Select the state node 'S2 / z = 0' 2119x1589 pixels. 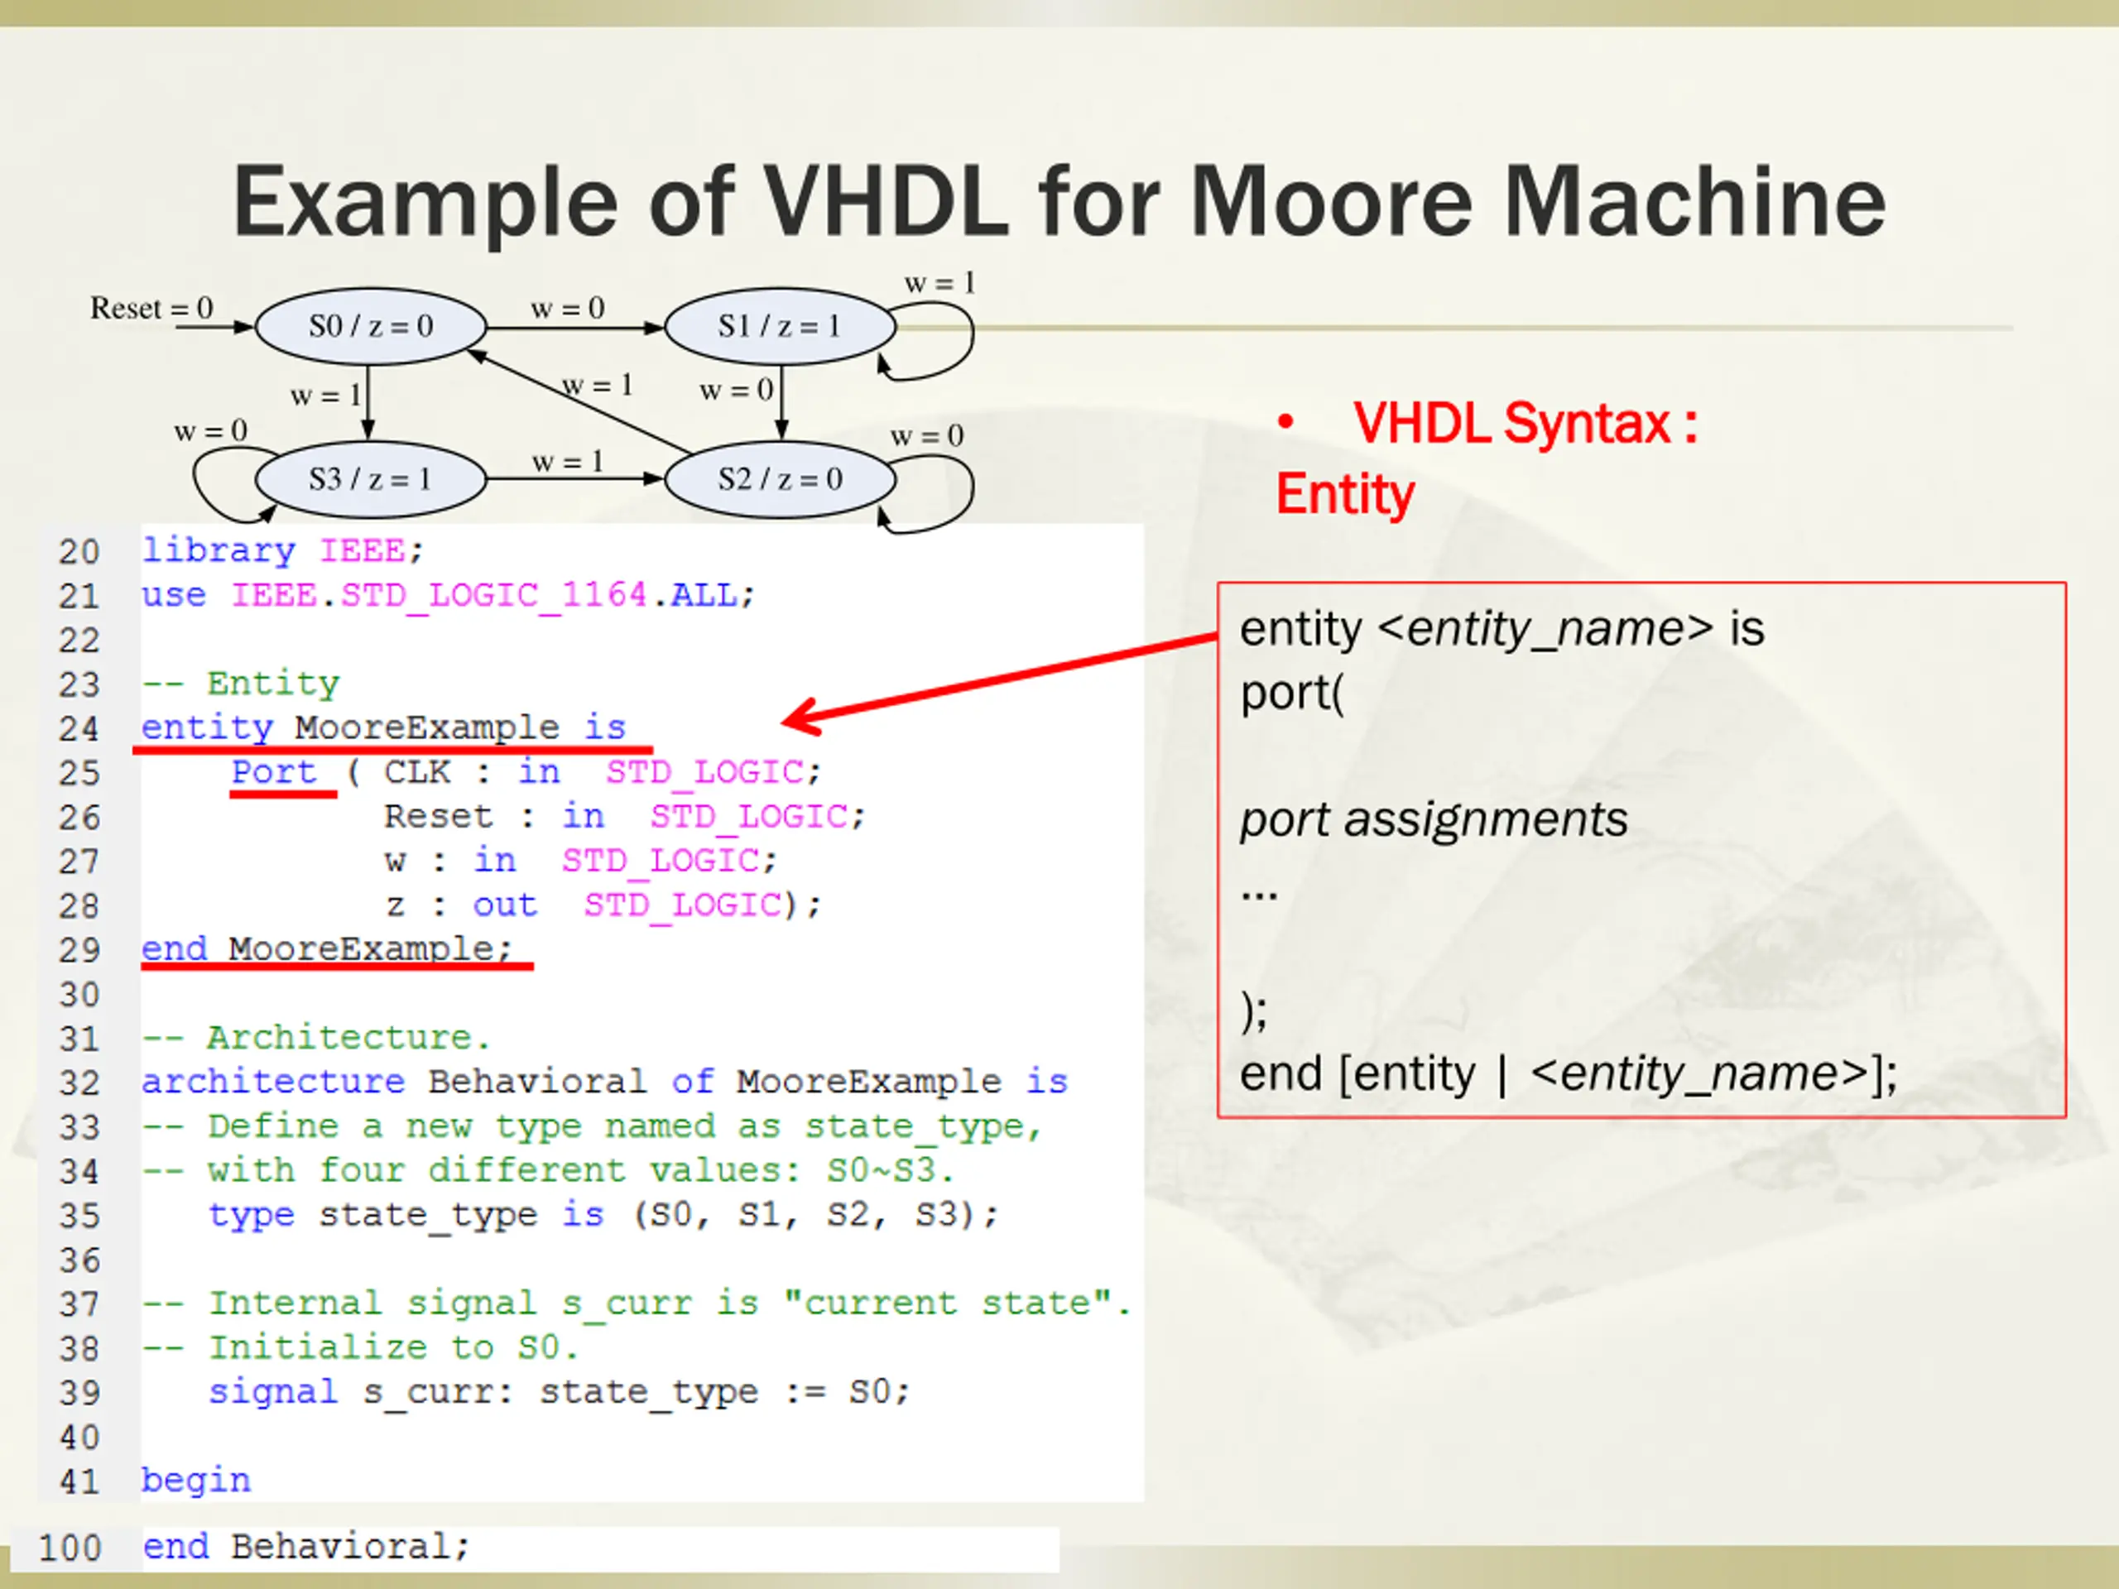click(780, 479)
